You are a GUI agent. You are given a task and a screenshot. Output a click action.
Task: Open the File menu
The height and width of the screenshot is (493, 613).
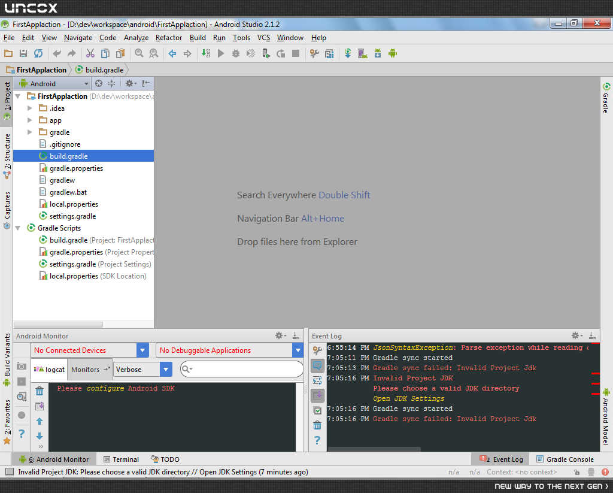click(x=8, y=38)
